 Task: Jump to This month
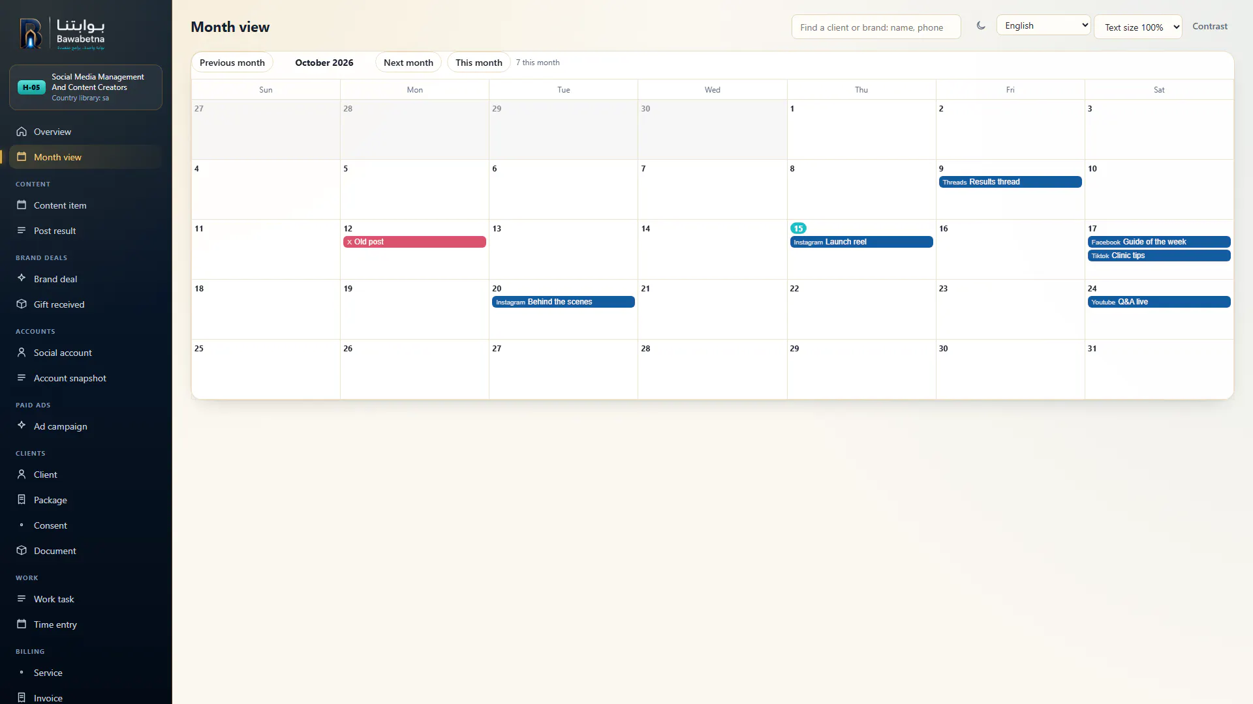click(479, 63)
